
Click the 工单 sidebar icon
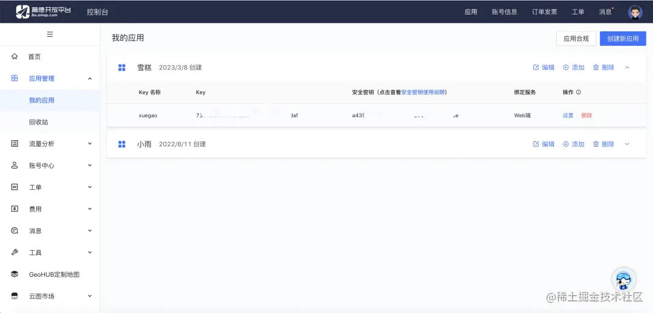click(x=15, y=187)
